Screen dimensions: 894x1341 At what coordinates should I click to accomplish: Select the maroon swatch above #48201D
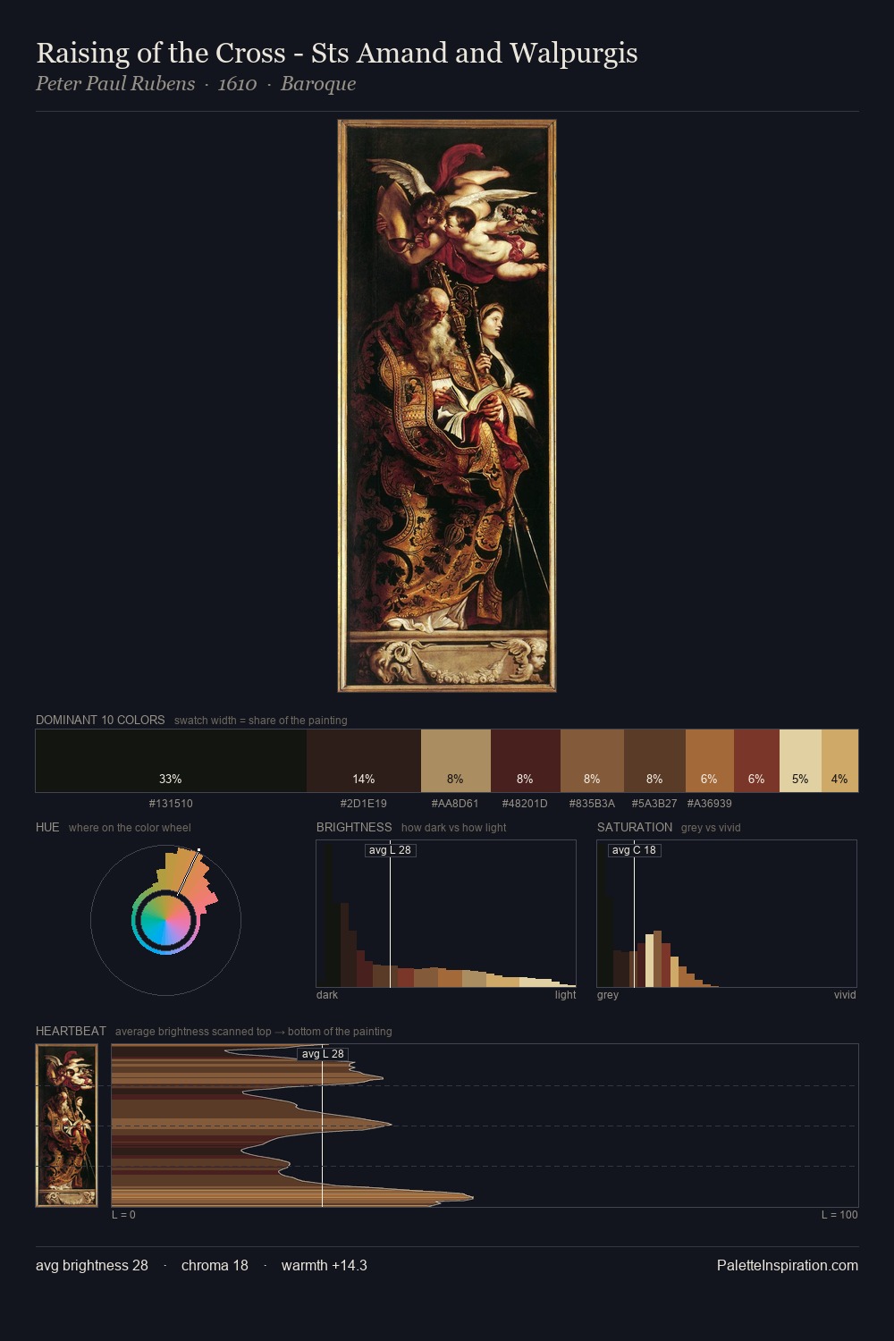(526, 761)
